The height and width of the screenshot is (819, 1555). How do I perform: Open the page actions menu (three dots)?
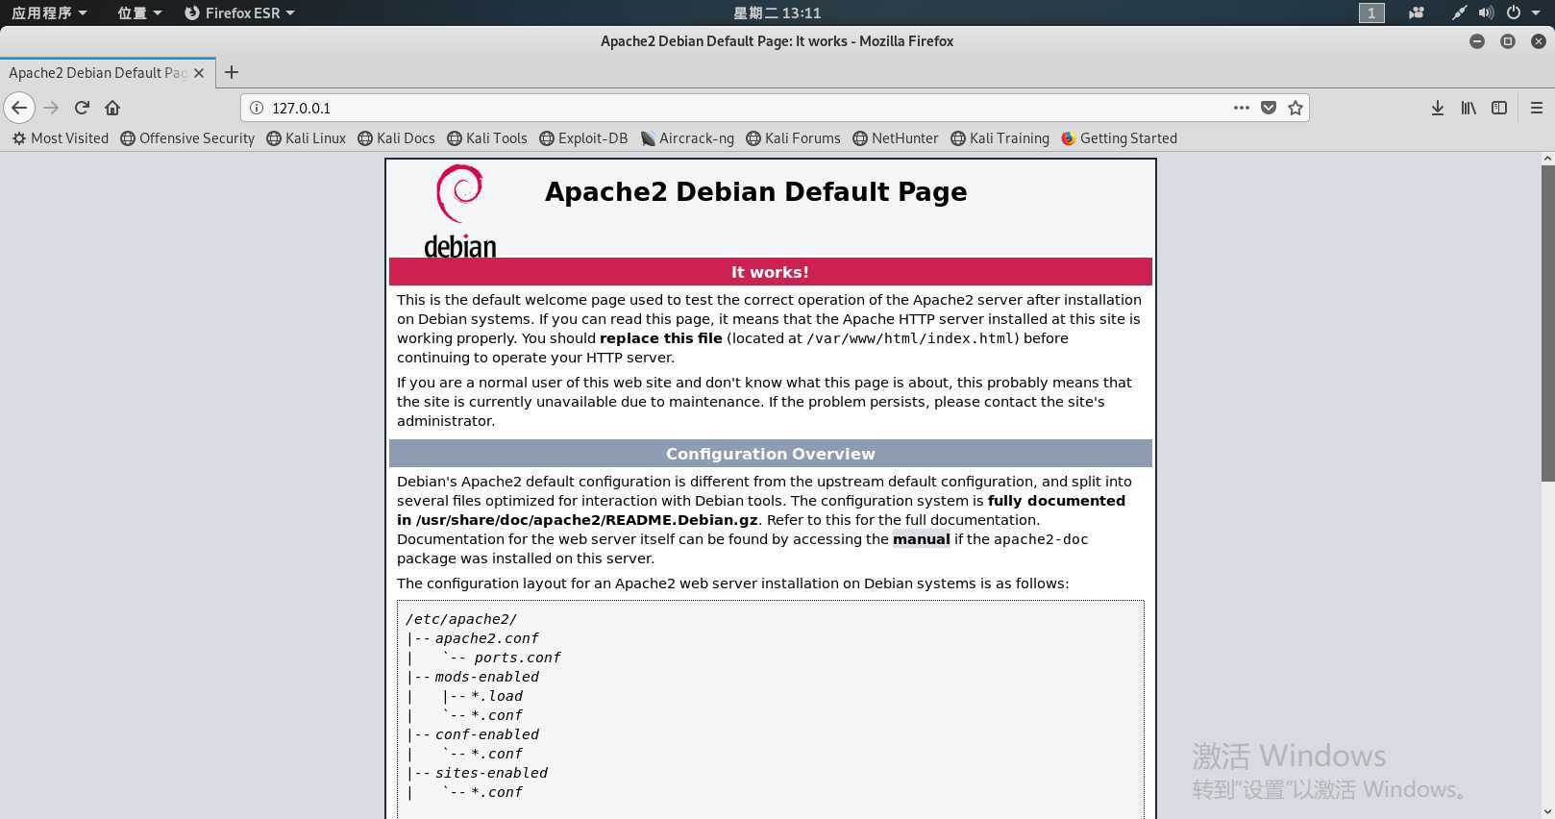(1242, 108)
